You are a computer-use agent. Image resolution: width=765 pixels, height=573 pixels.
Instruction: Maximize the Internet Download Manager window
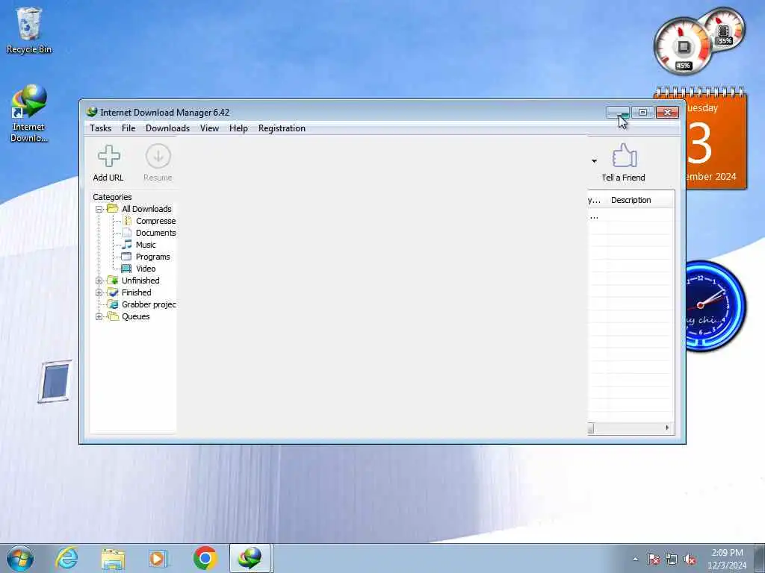[642, 113]
